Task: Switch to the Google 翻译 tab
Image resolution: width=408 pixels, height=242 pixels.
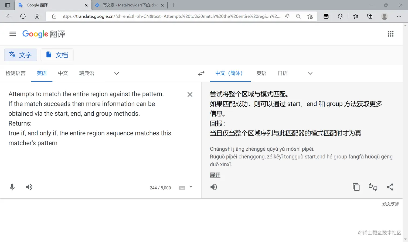Action: click(53, 5)
